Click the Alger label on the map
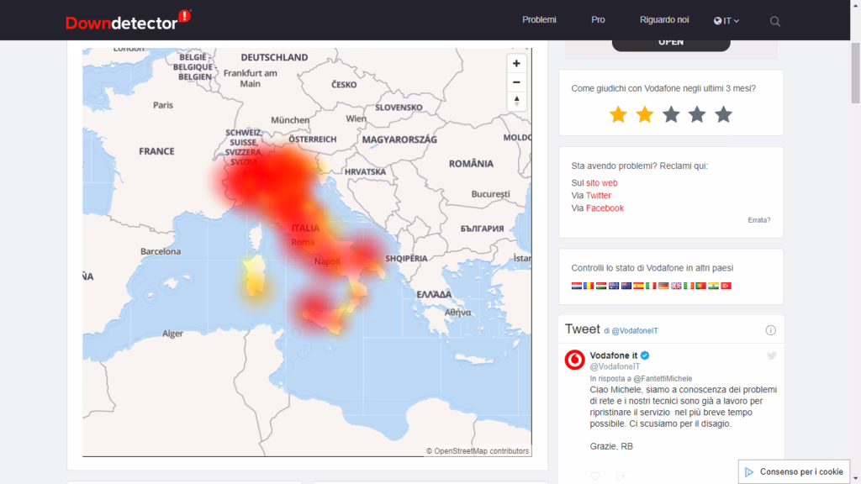Screen dimensions: 861x484 (x=172, y=334)
